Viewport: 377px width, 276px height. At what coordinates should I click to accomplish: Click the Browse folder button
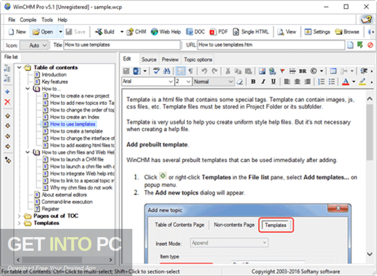pos(347,32)
